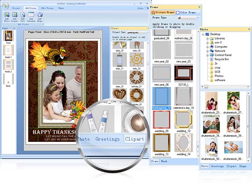Select Photo tab in Photo panel bottom
252x183 pixels.
point(205,166)
